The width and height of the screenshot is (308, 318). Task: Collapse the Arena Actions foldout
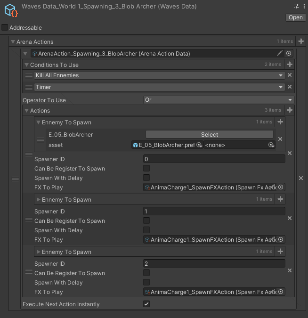pos(13,42)
